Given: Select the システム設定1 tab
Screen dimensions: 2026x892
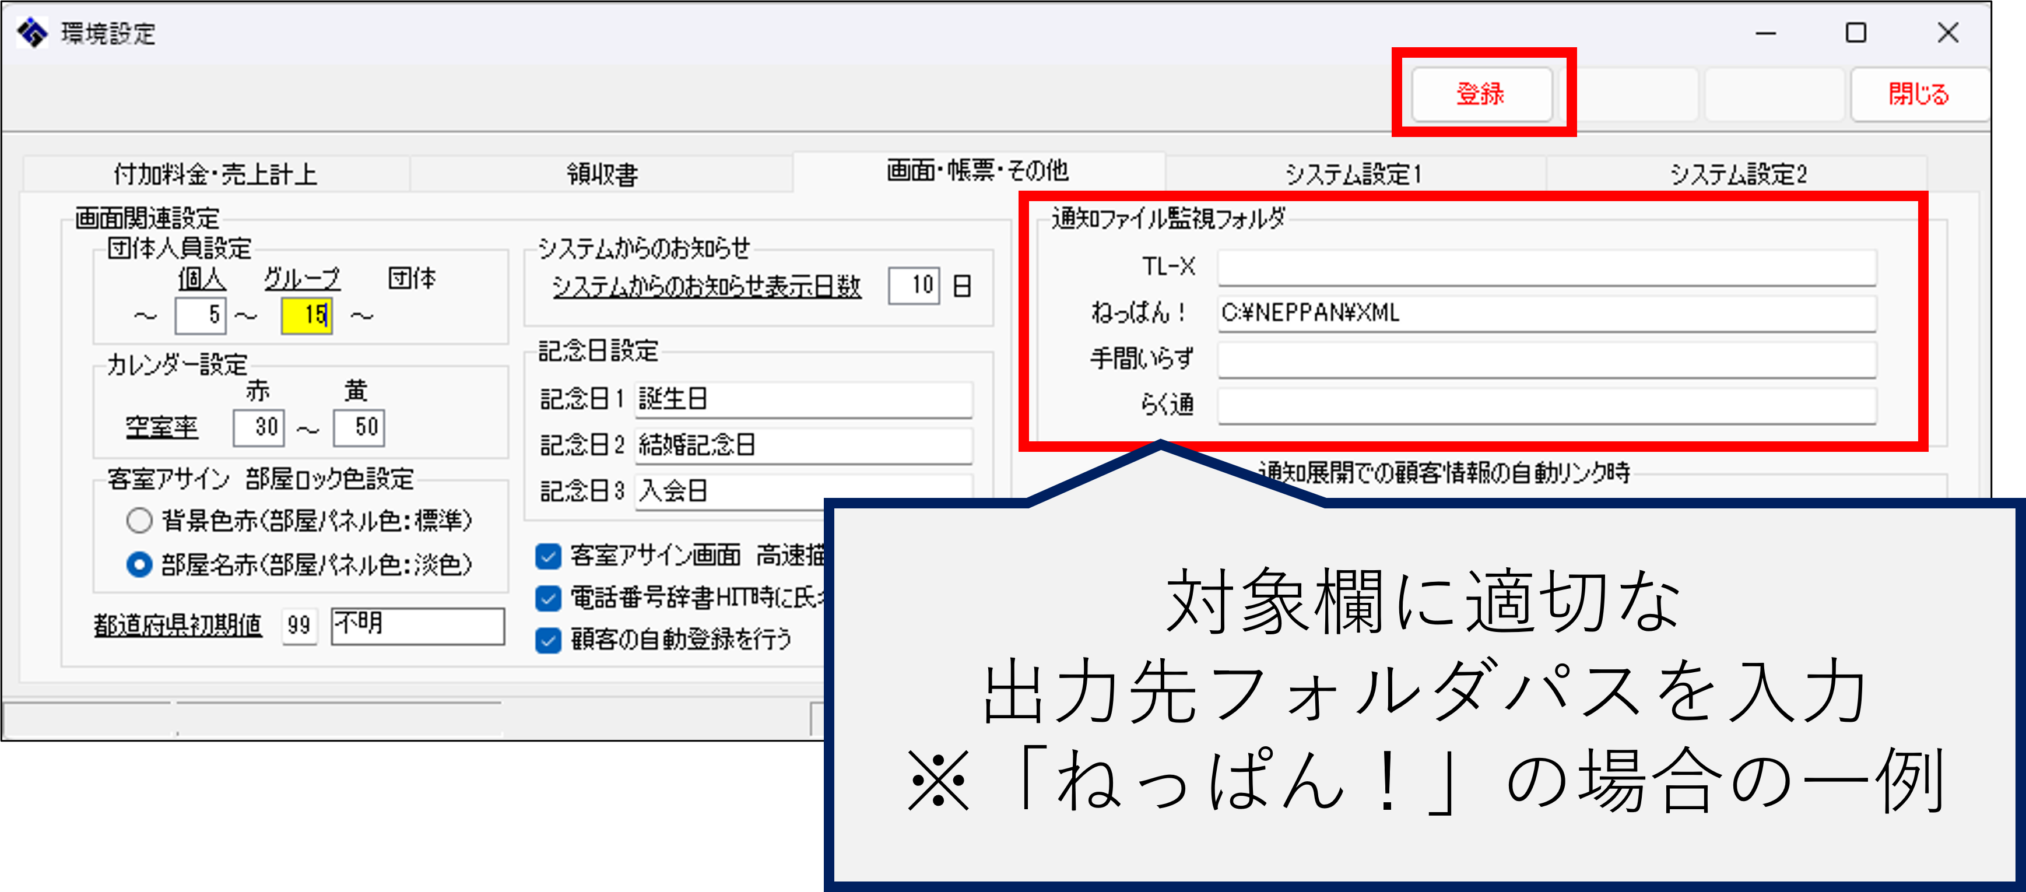Looking at the screenshot, I should point(1354,174).
